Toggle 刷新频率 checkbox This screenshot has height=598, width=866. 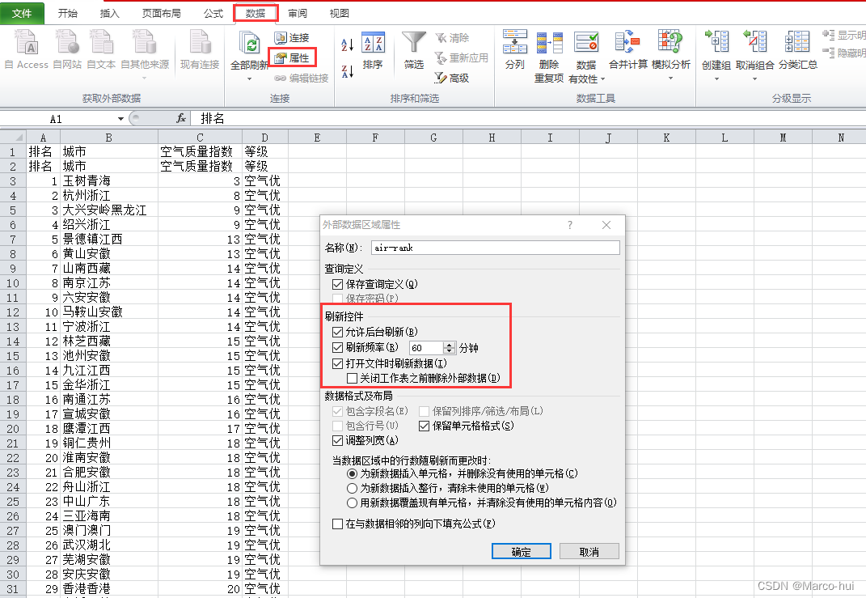pyautogui.click(x=337, y=348)
